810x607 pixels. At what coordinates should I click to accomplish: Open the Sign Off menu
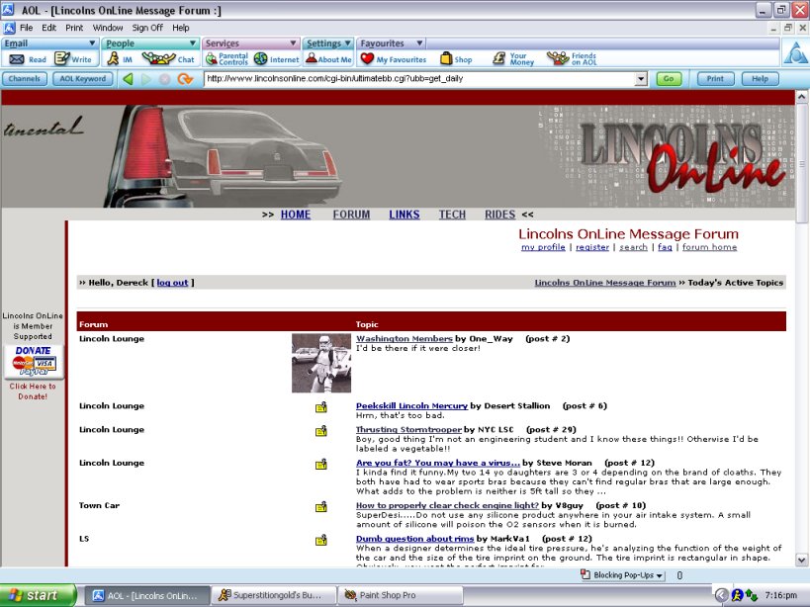point(147,28)
